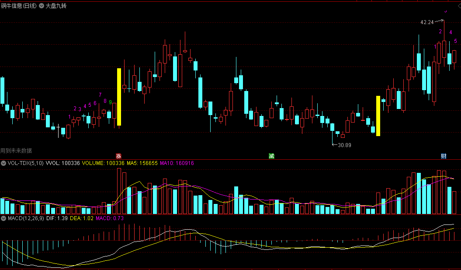Click the magenta 8 sequence count label
Image resolution: width=461 pixels, height=270 pixels.
[105, 101]
